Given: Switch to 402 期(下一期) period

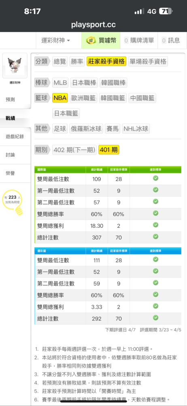Looking at the screenshot, I should (74, 150).
